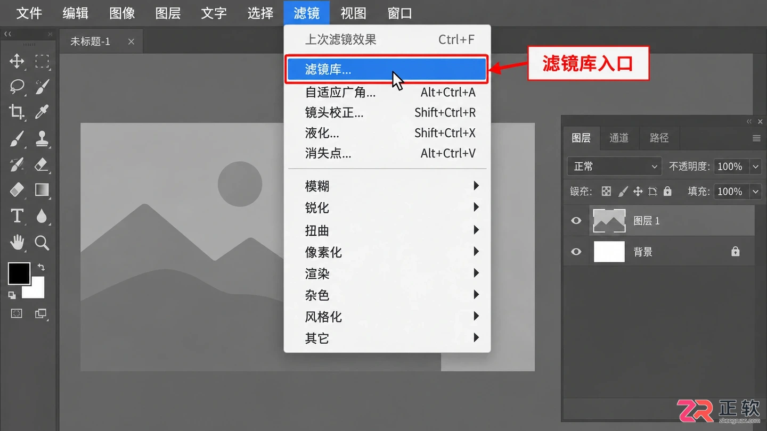The width and height of the screenshot is (767, 431).
Task: Open the 填充 100% dropdown arrow
Action: (755, 191)
